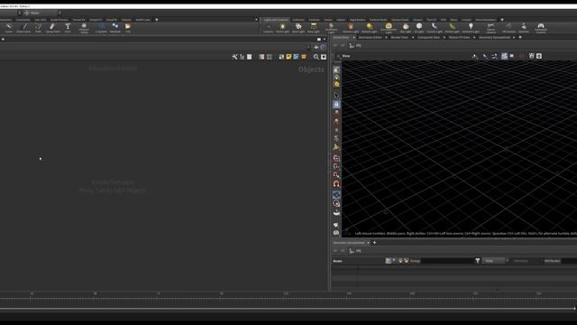
Task: Add a Geometry Light from the shelf
Action: 331,28
